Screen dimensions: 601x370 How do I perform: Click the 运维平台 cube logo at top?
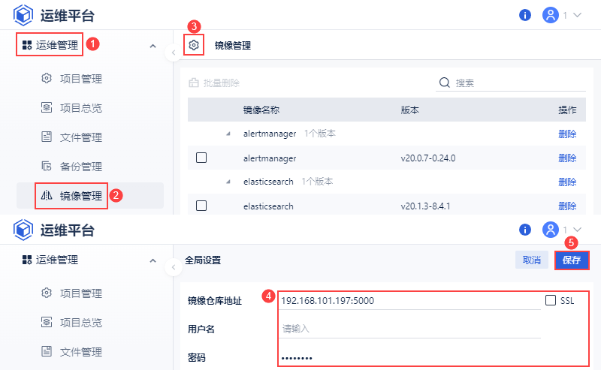[x=23, y=15]
